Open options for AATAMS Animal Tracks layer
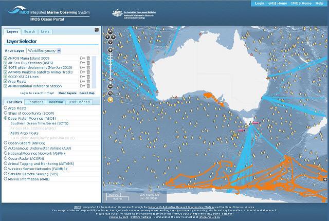 (x=82, y=72)
